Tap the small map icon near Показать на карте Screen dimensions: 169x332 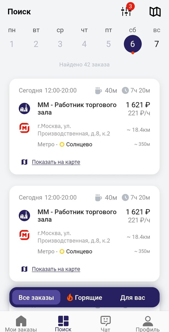(25, 162)
